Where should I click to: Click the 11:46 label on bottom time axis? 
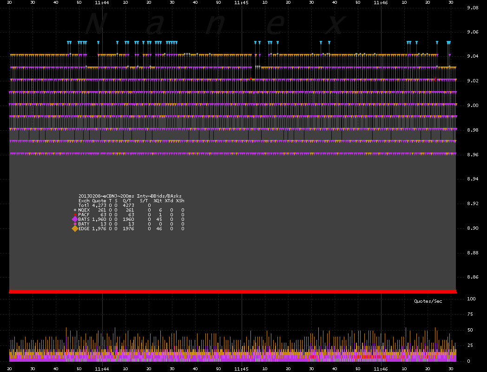[381, 369]
